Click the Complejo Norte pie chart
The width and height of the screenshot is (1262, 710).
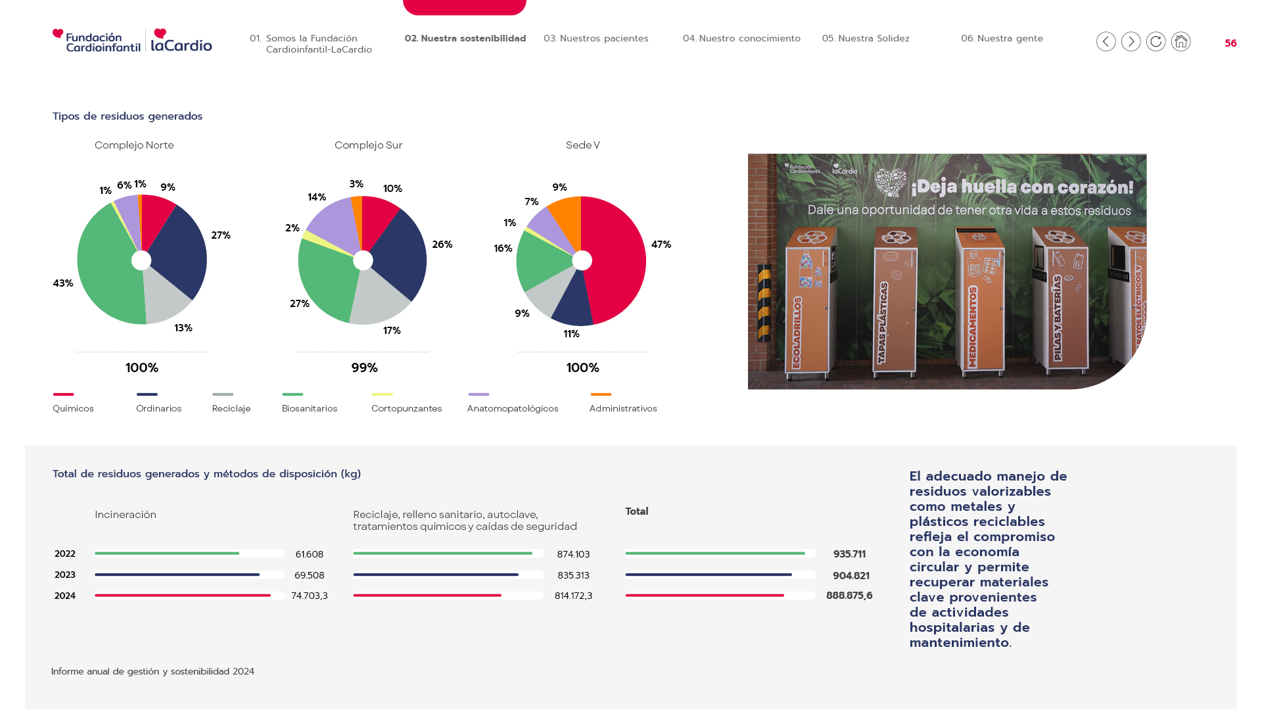tap(141, 260)
